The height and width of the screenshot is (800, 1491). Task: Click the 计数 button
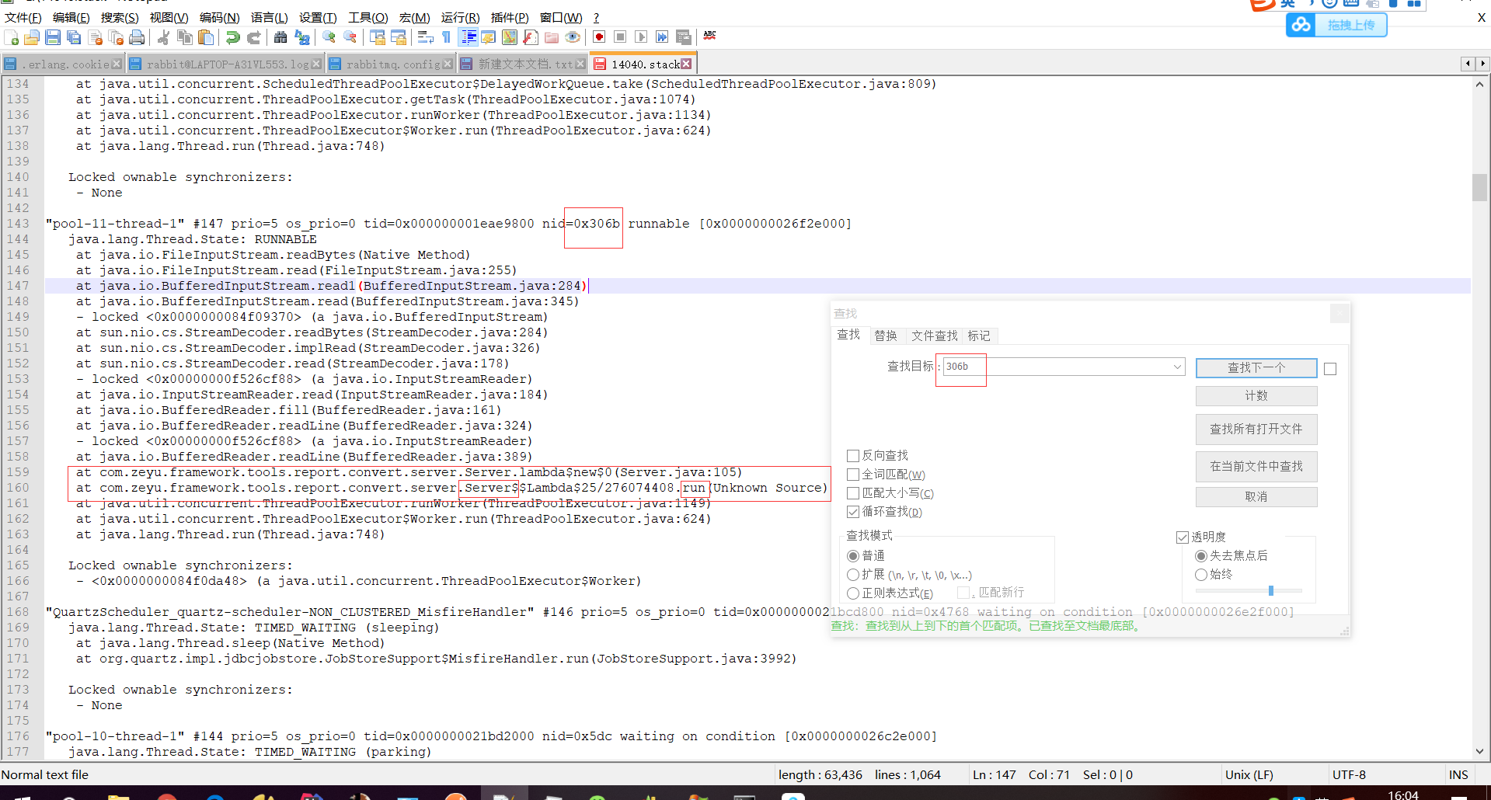pyautogui.click(x=1256, y=396)
